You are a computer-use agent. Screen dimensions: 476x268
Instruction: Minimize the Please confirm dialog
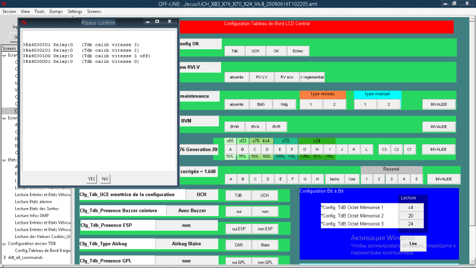point(148,21)
